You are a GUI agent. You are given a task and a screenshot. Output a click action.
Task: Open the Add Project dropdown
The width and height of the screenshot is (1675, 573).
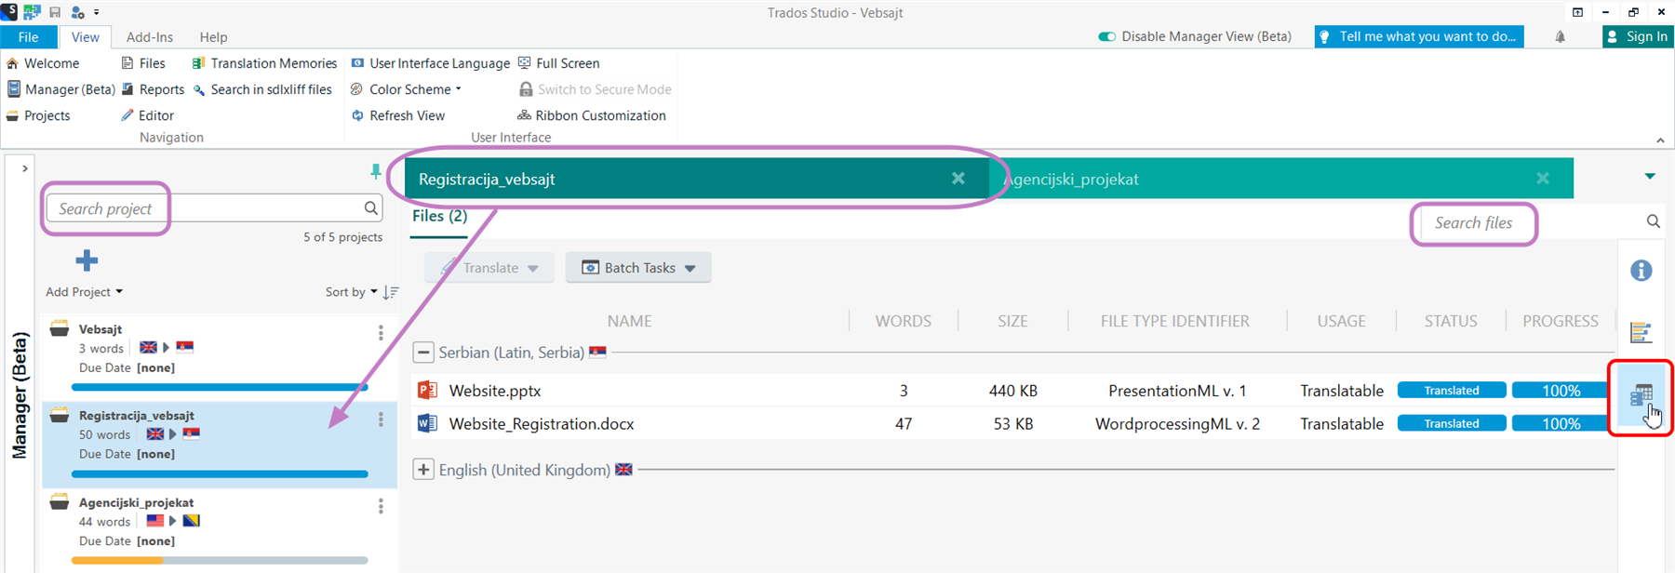click(84, 292)
